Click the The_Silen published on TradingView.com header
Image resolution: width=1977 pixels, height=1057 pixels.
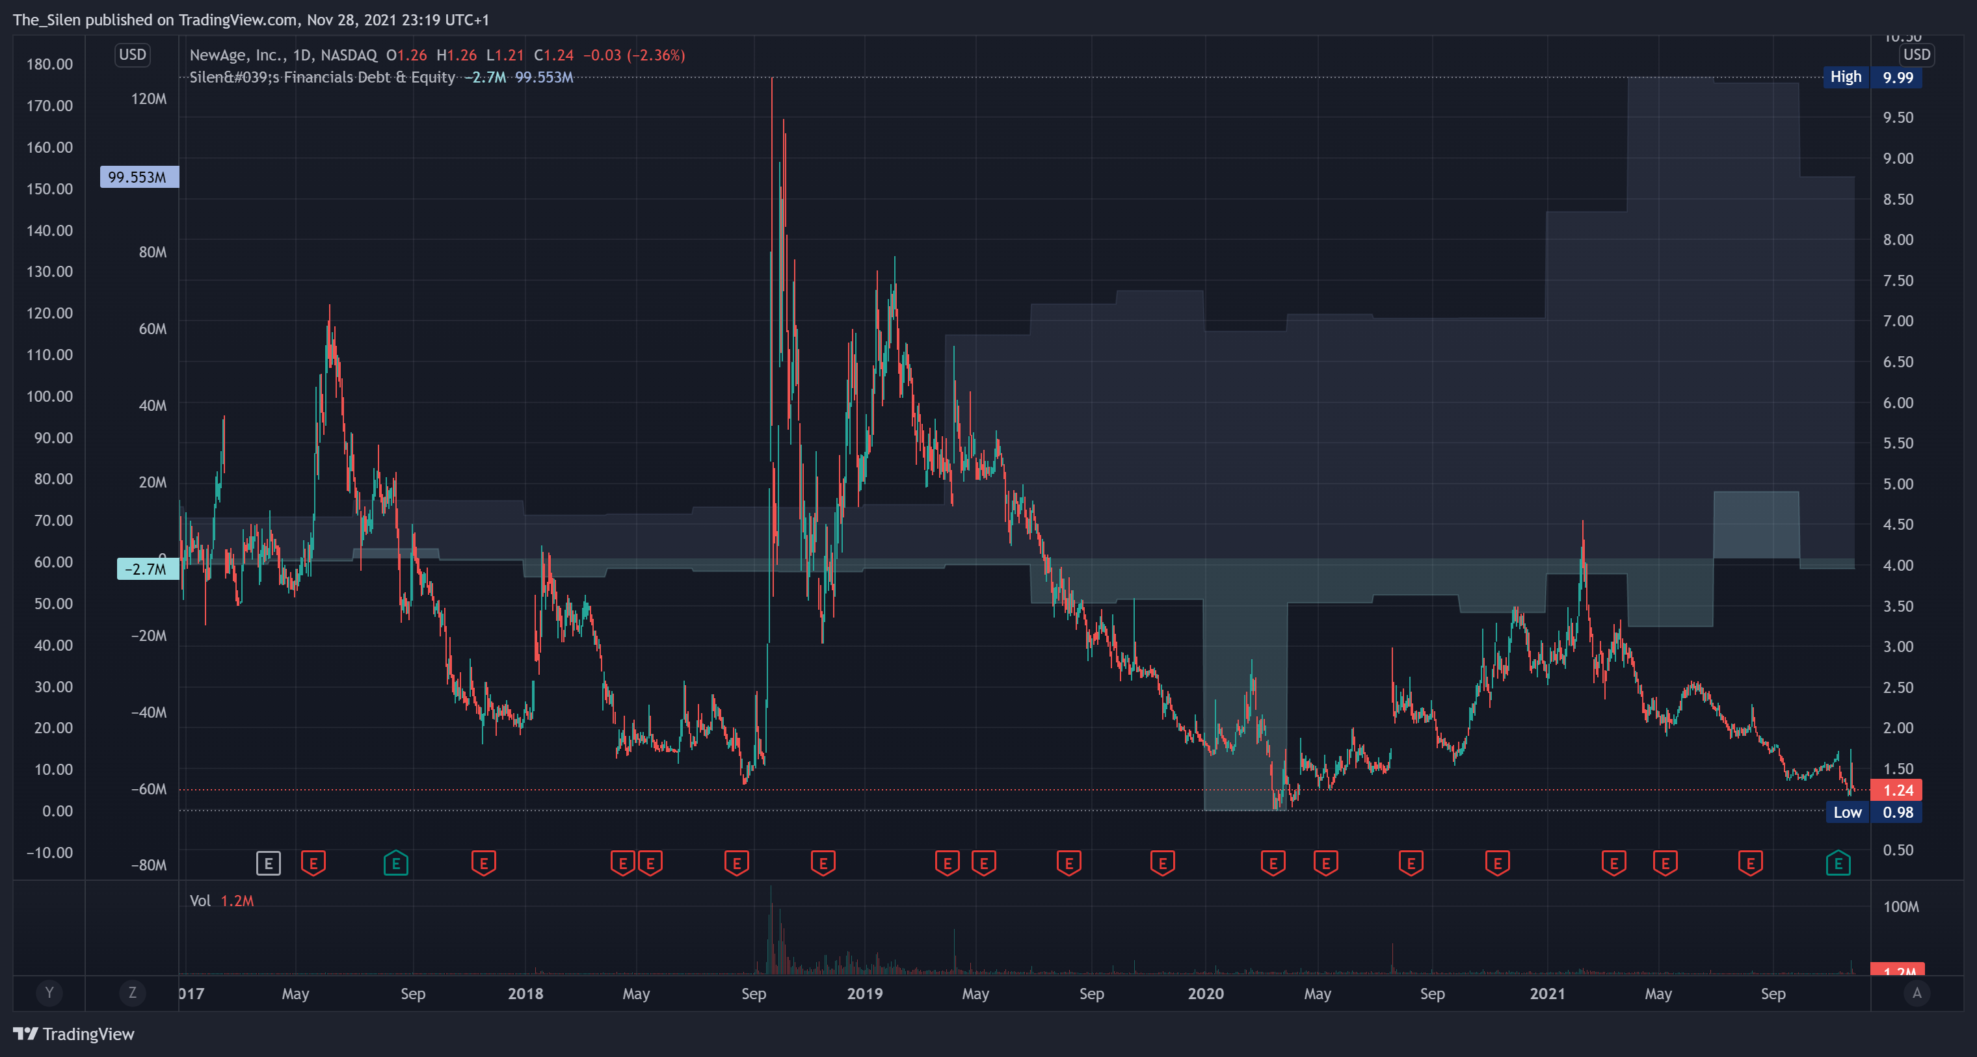click(x=251, y=20)
